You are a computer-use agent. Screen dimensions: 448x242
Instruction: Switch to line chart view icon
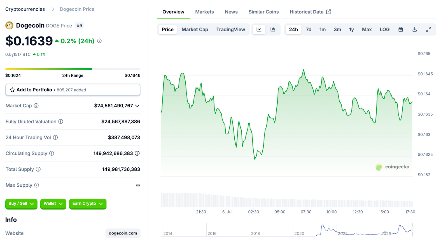pyautogui.click(x=259, y=29)
